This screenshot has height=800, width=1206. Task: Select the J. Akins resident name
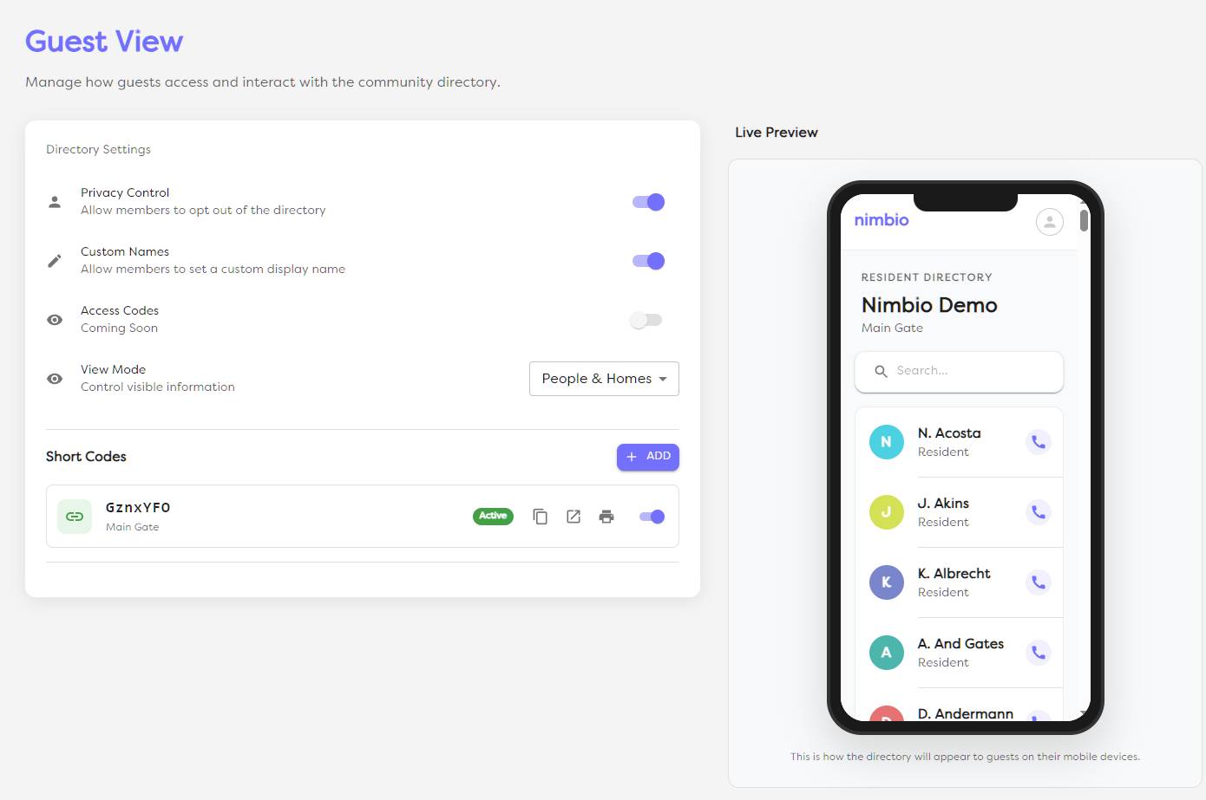(943, 504)
